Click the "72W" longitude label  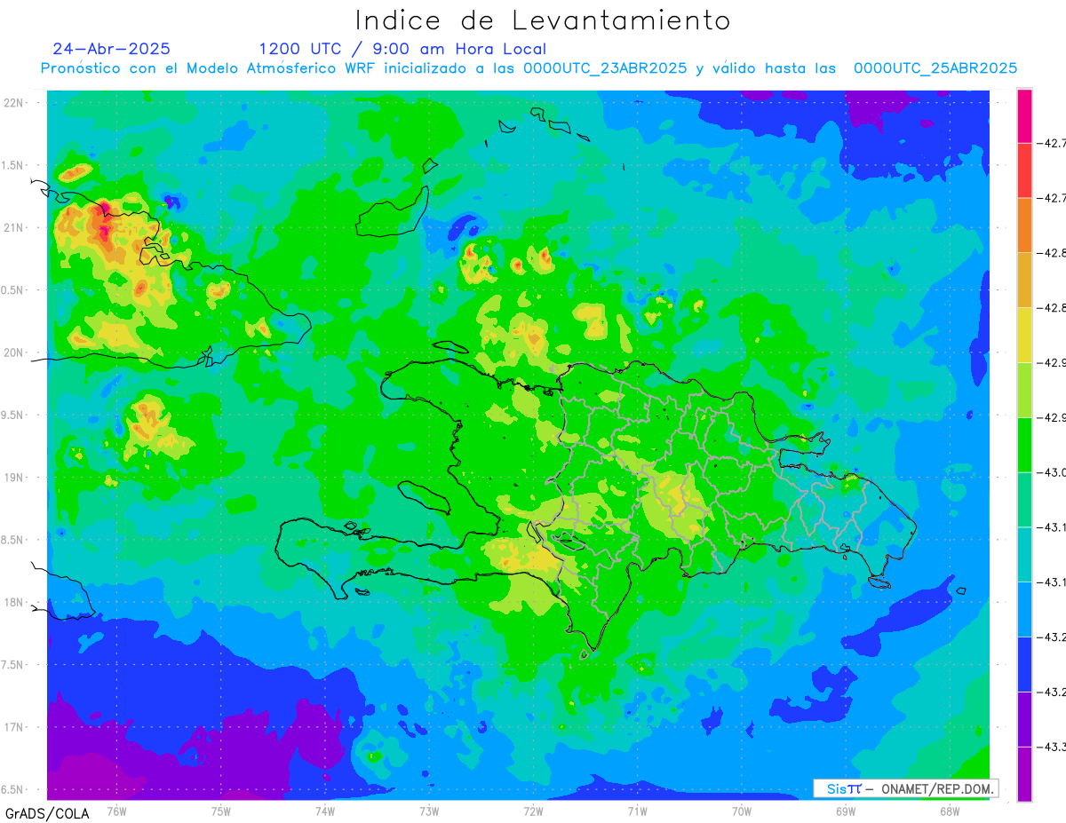coord(533,811)
